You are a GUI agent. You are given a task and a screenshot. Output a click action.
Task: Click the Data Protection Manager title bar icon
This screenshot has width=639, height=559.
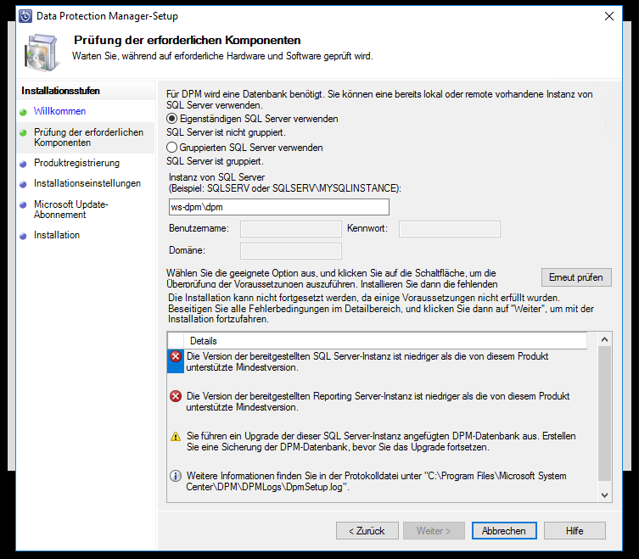click(x=25, y=16)
